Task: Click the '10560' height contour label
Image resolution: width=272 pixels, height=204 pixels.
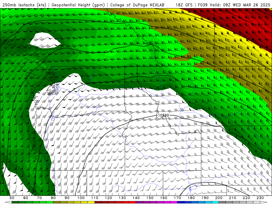Action: [164, 115]
